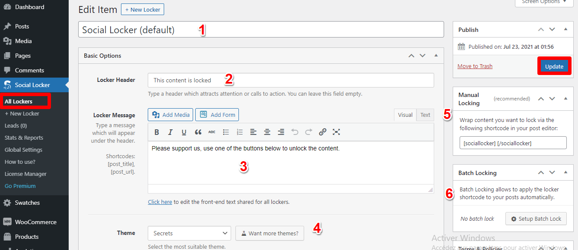Toggle strikethrough formatting icon
578x250 pixels.
point(212,132)
